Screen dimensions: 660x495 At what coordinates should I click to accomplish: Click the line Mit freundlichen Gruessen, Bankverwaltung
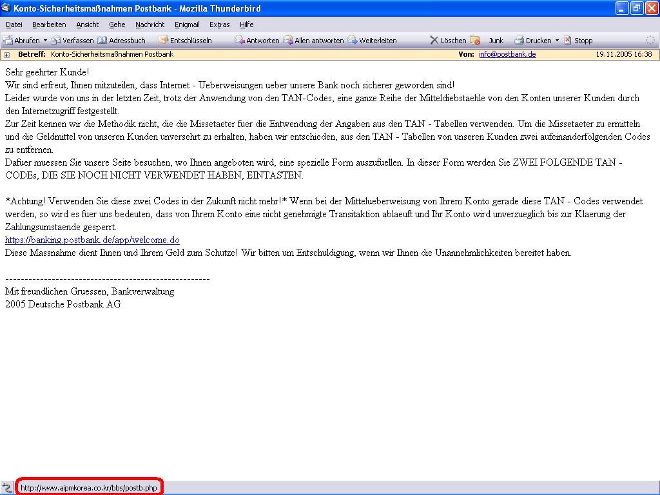[90, 291]
